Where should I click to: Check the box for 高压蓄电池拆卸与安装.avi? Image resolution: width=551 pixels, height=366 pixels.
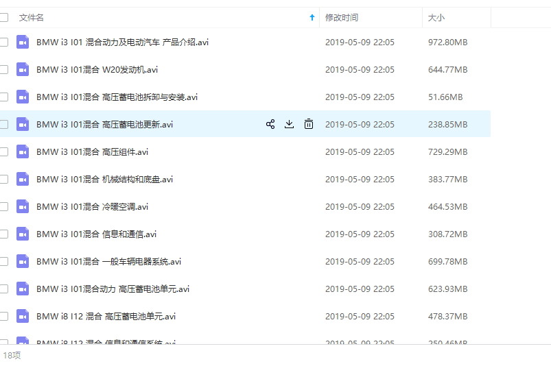point(4,97)
